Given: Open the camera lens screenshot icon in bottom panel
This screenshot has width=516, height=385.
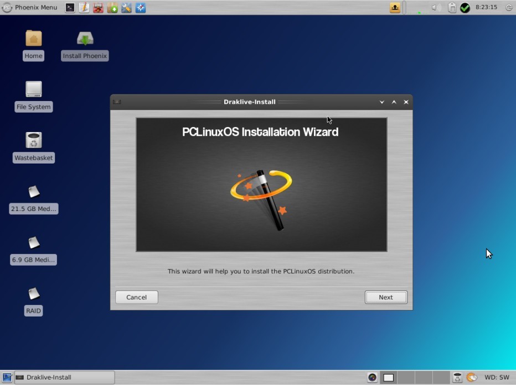Looking at the screenshot, I should (x=372, y=377).
